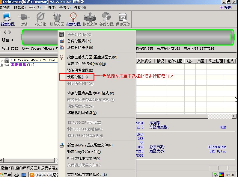Open the 查看(V) menu
Viewport: 238px width, 177px height.
click(x=65, y=7)
